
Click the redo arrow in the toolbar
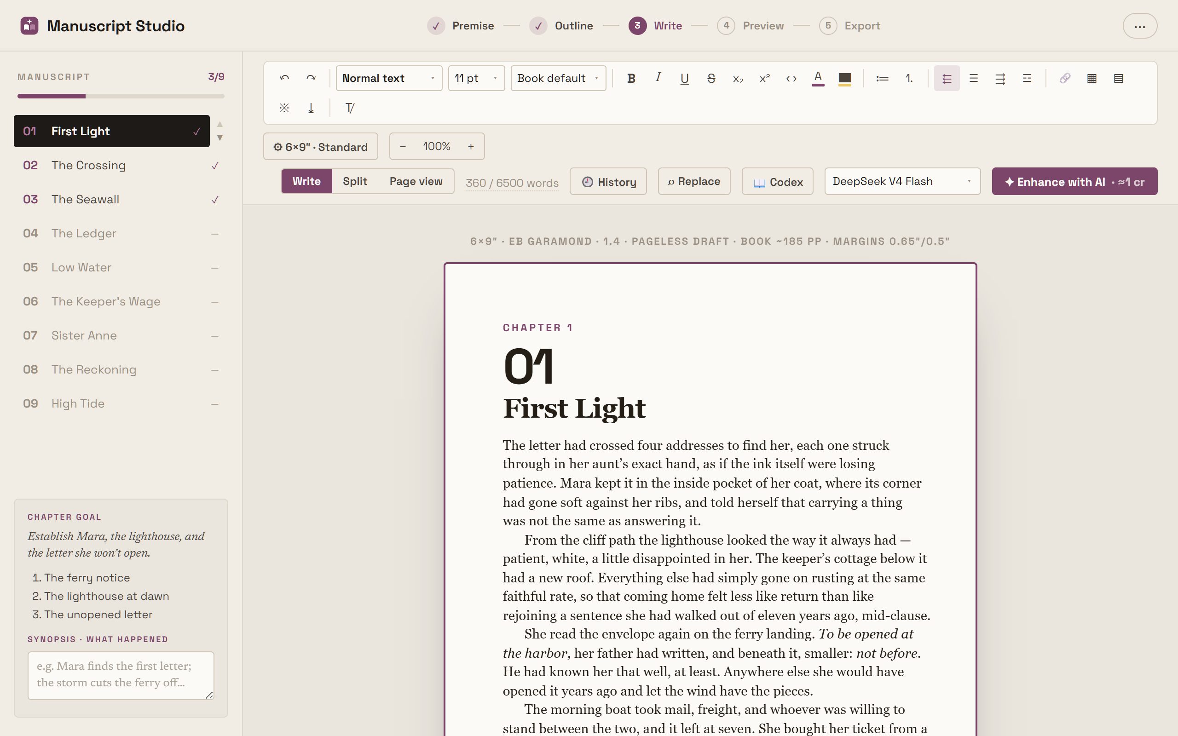(311, 78)
